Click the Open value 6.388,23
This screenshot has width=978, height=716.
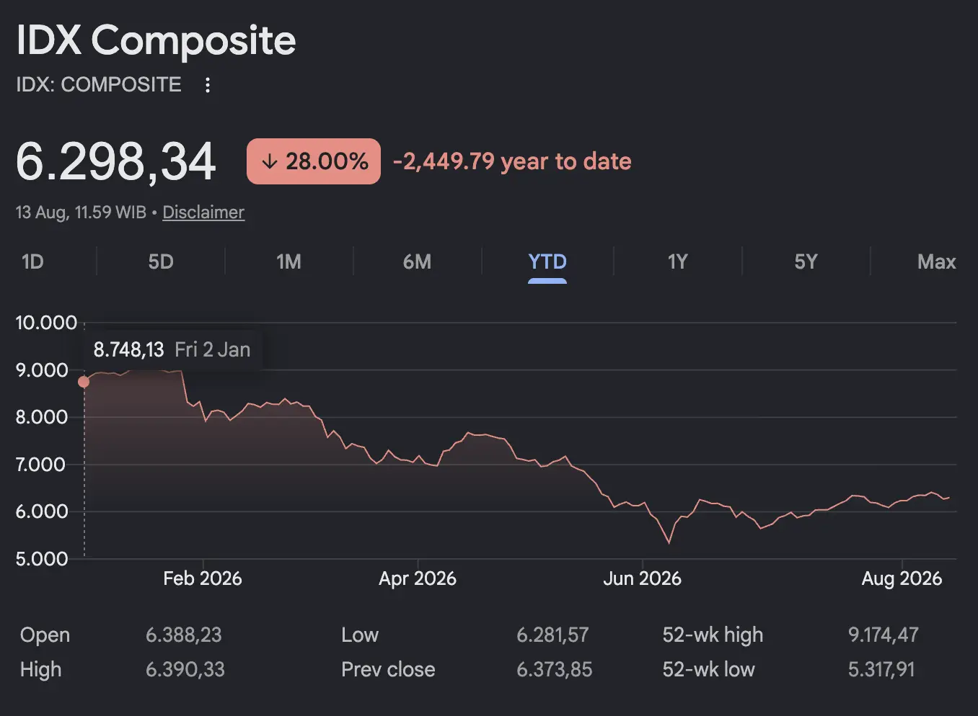tap(184, 635)
